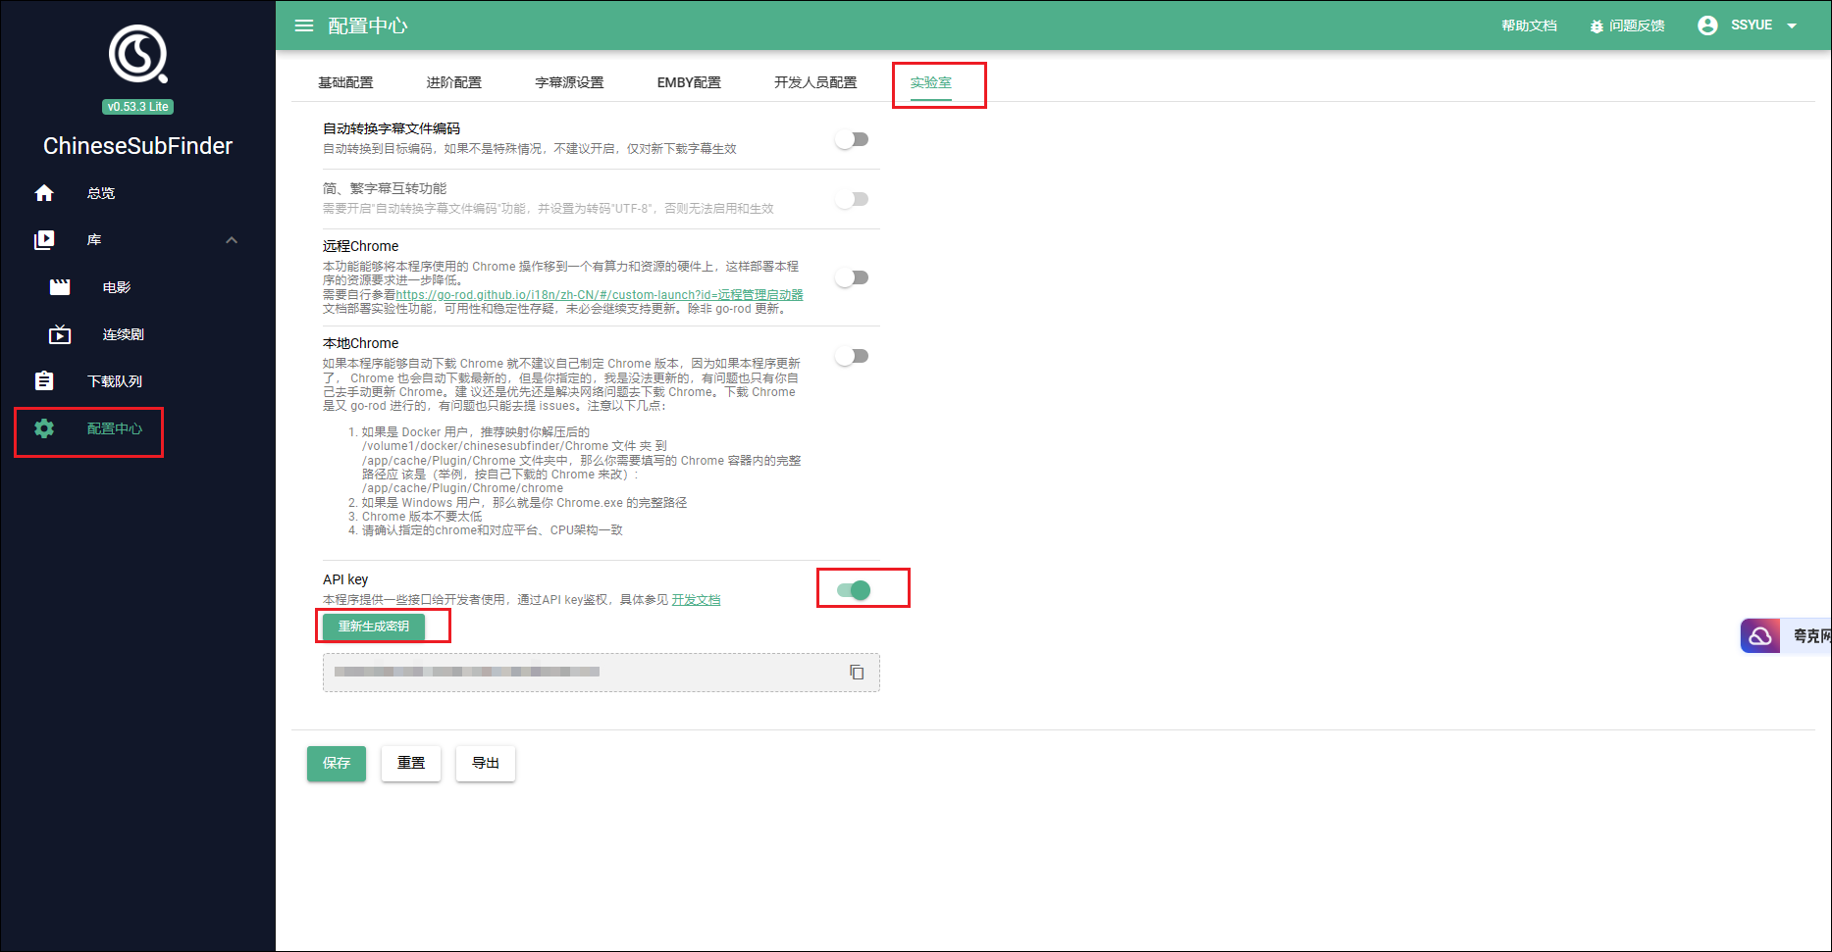The width and height of the screenshot is (1832, 952).
Task: Switch to the EMBY配置 tab
Action: pos(689,82)
